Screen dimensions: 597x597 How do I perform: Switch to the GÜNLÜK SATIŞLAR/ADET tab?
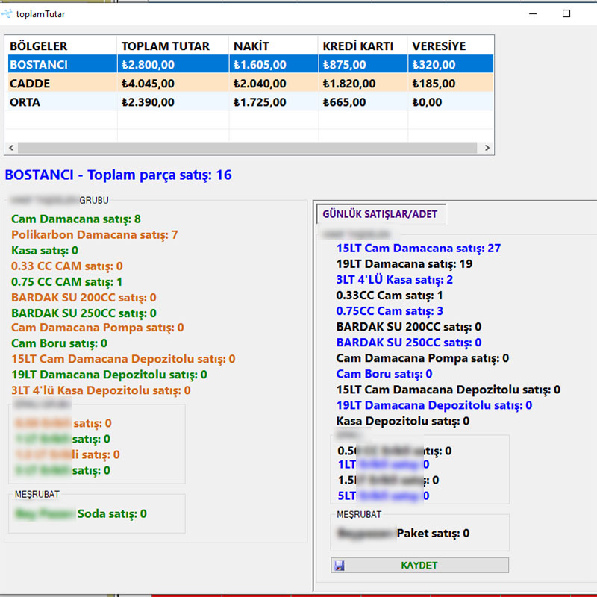tap(381, 214)
